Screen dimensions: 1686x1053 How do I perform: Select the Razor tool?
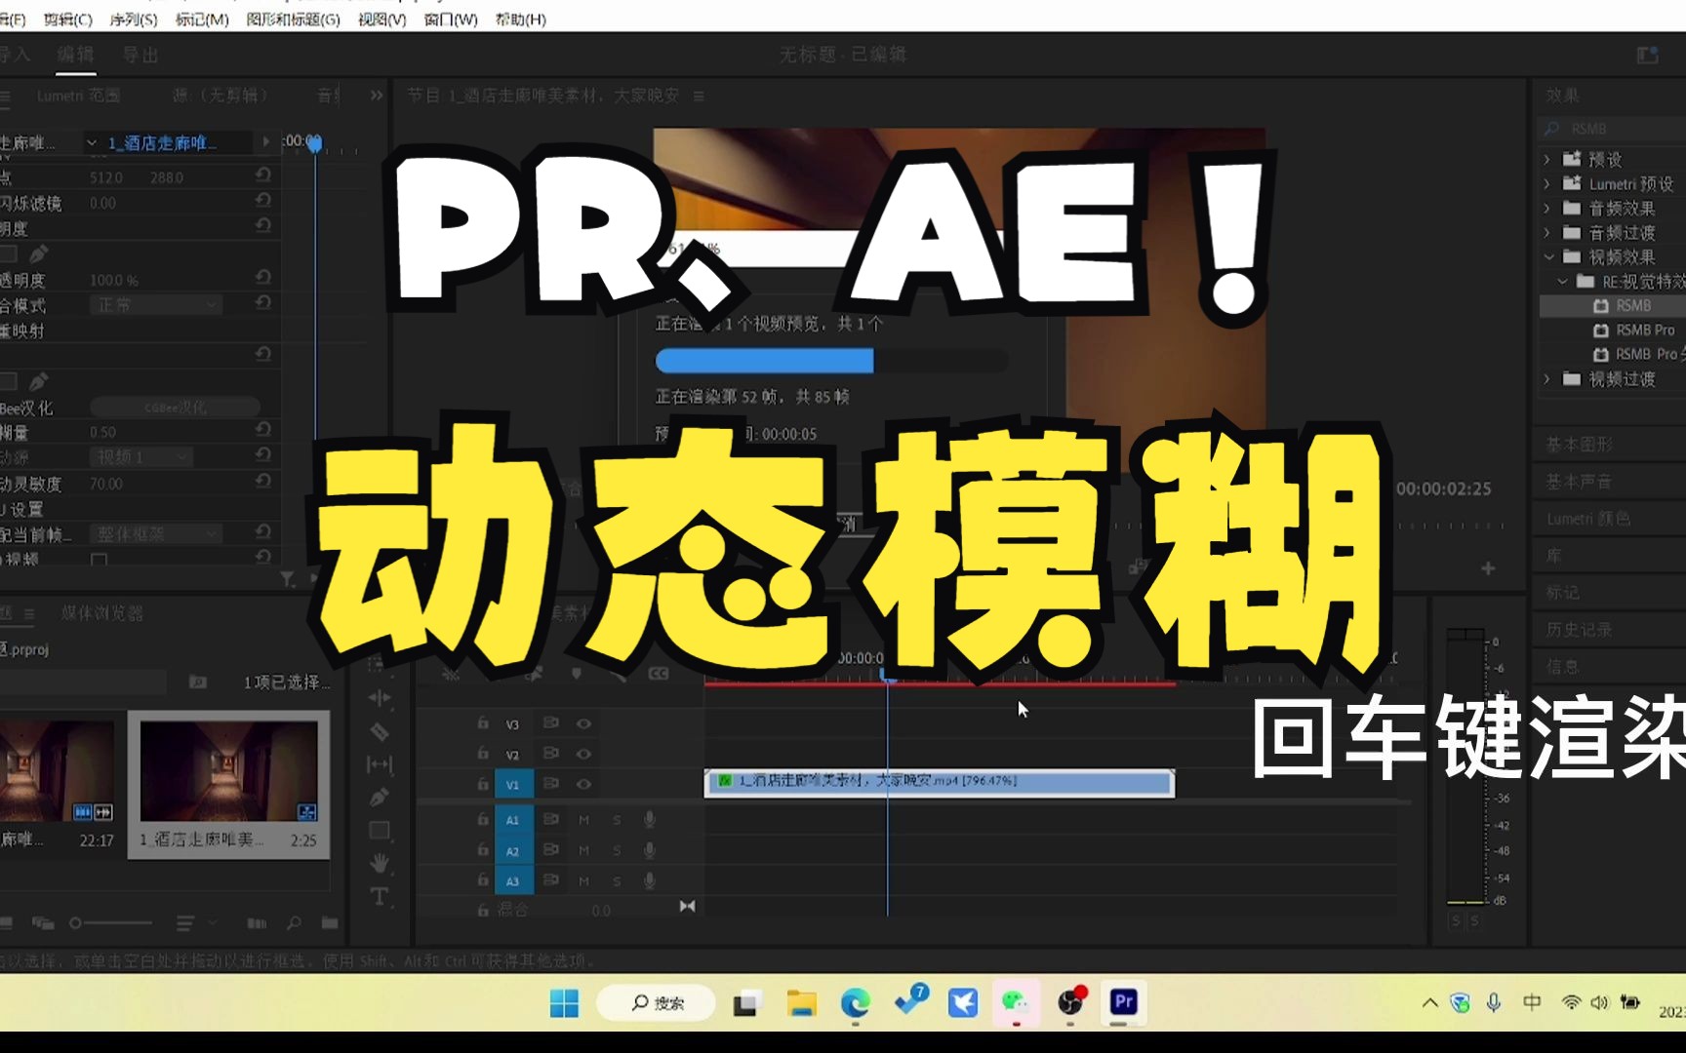tap(380, 731)
